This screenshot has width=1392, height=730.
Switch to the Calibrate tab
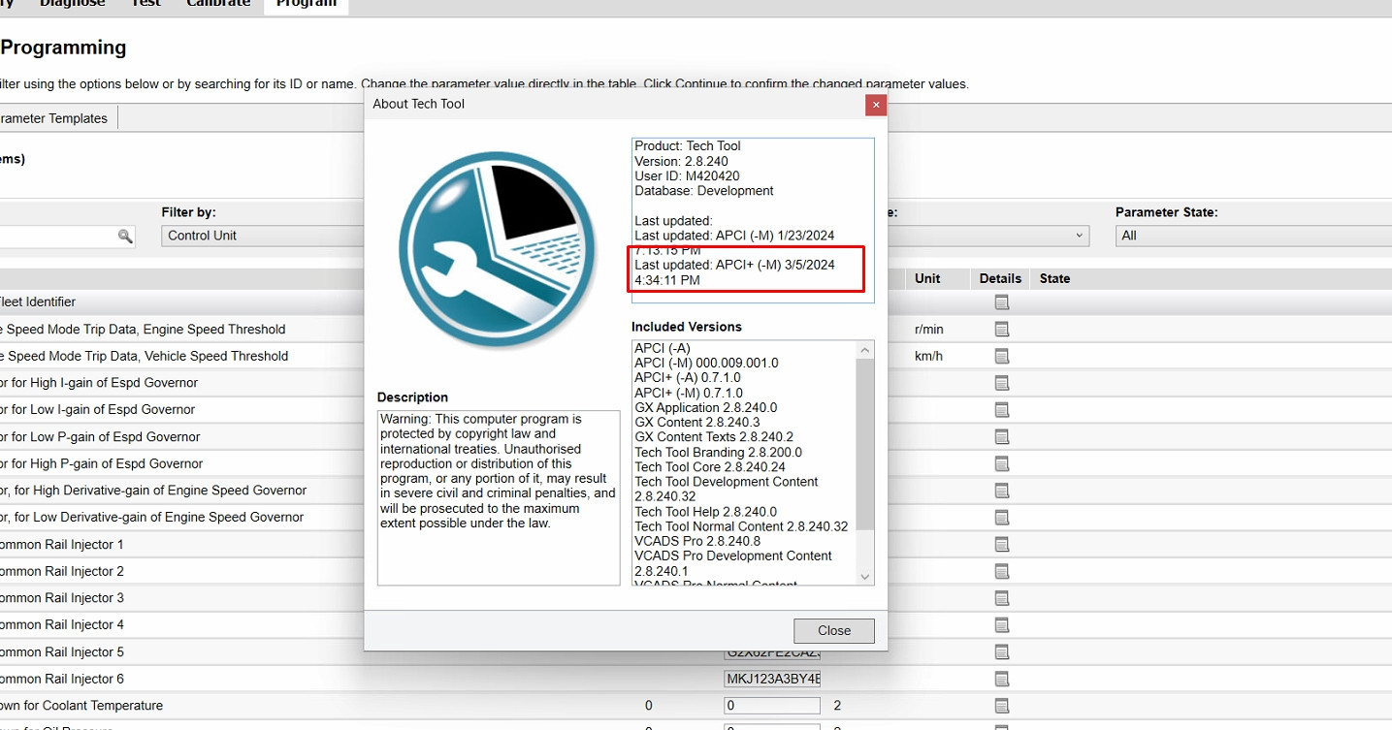[218, 4]
